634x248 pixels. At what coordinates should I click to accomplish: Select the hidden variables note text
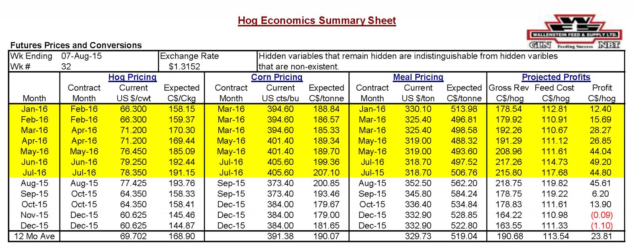click(408, 61)
